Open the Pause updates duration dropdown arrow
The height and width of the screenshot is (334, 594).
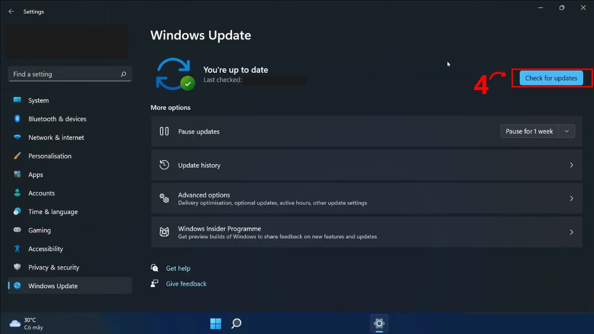click(x=567, y=131)
